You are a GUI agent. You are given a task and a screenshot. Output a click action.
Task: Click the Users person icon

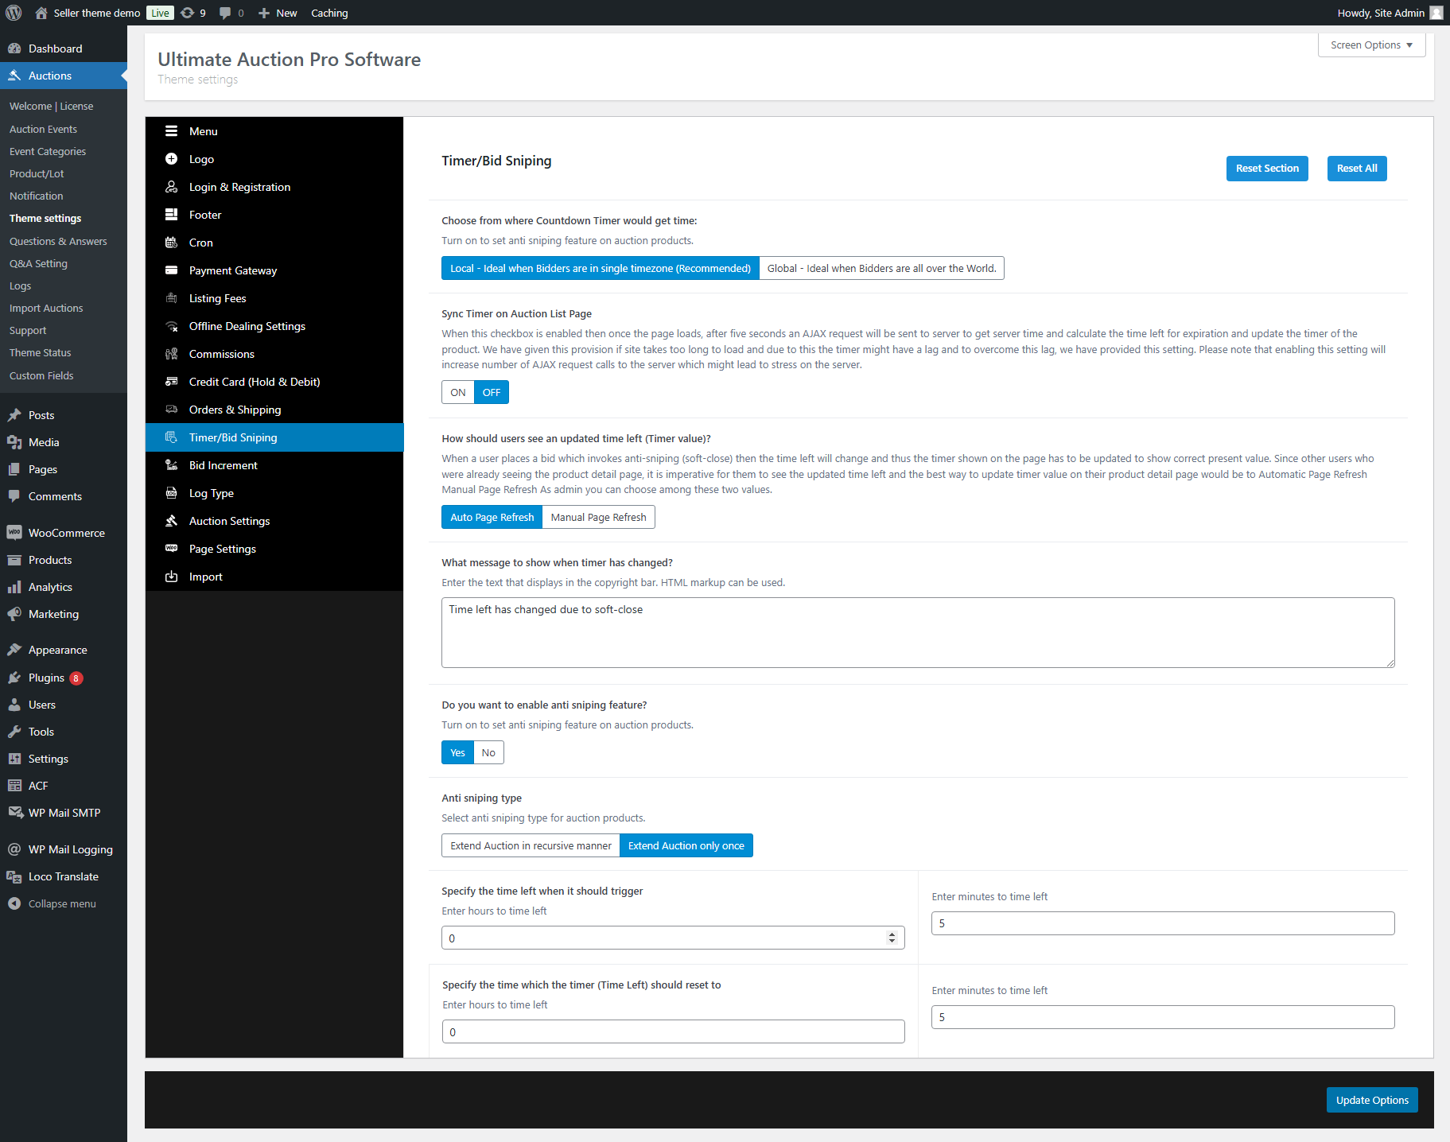click(14, 705)
